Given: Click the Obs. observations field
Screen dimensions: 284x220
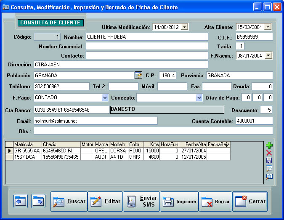Looking at the screenshot, I should (x=153, y=131).
